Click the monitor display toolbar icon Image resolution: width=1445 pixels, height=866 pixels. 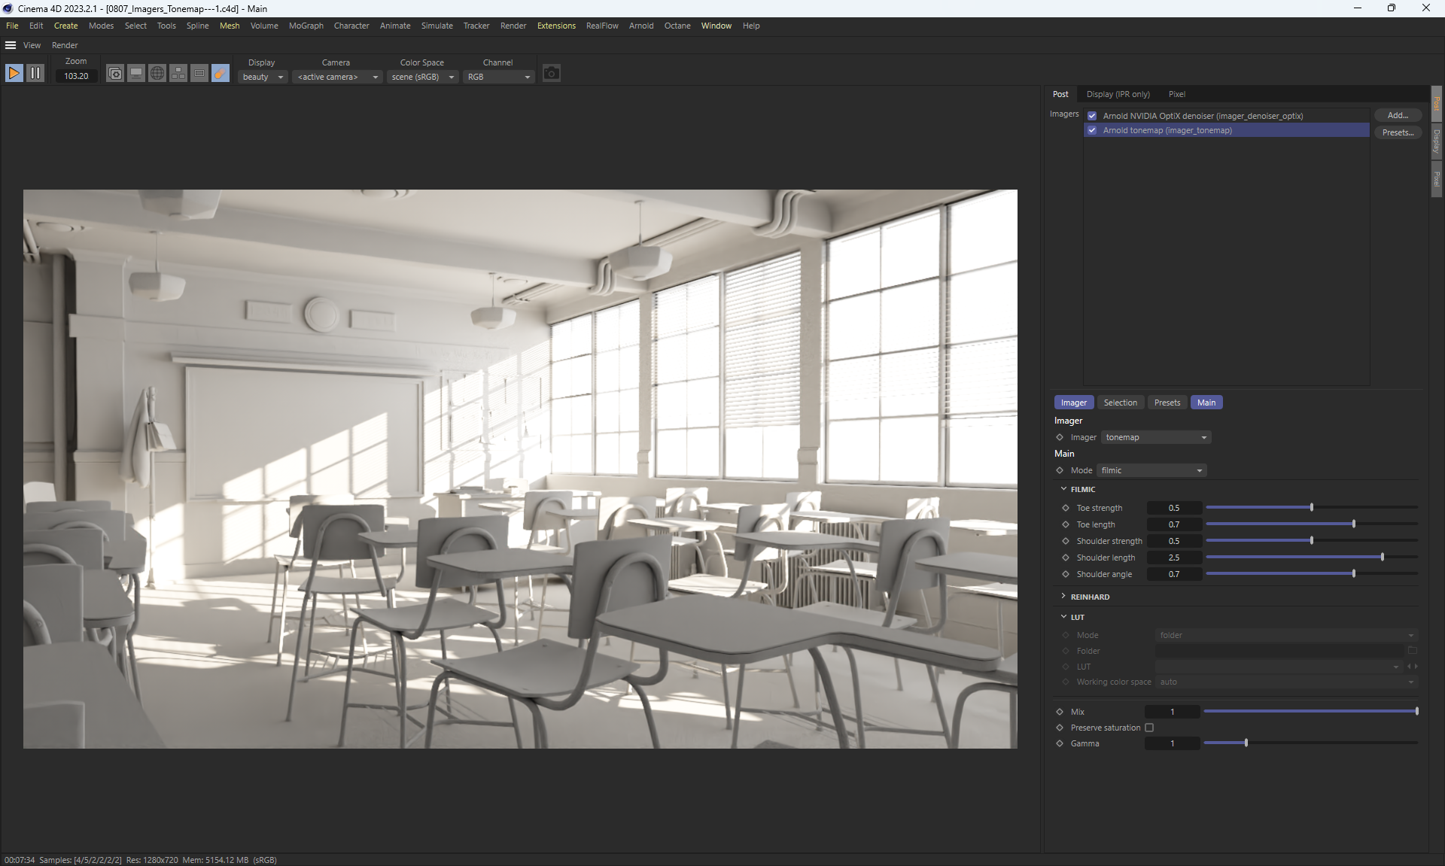tap(136, 73)
